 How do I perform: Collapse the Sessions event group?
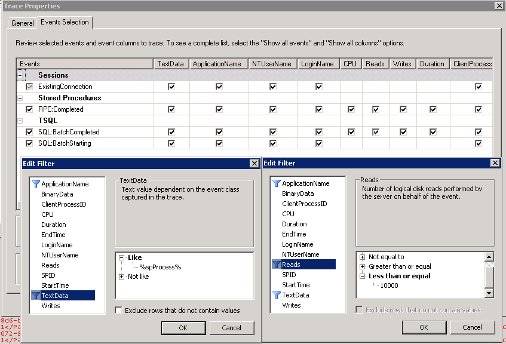(20, 75)
